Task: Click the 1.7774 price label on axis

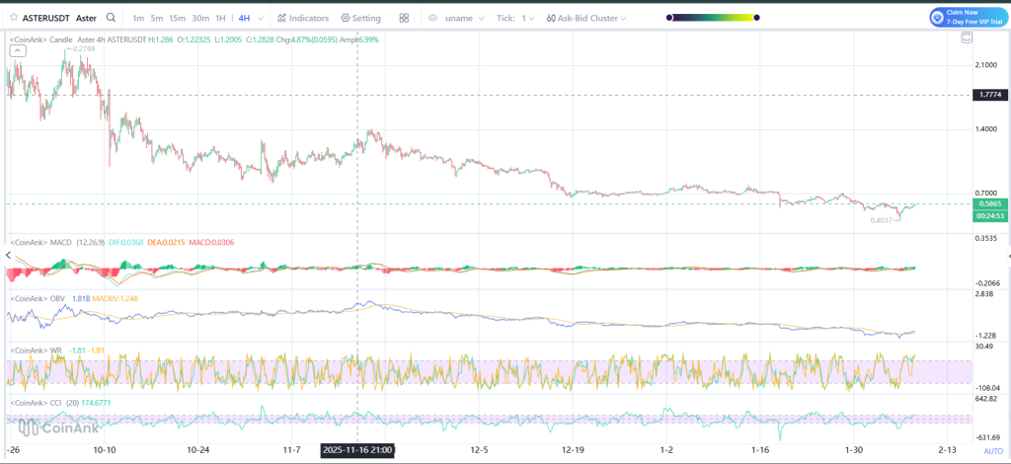Action: [x=988, y=95]
